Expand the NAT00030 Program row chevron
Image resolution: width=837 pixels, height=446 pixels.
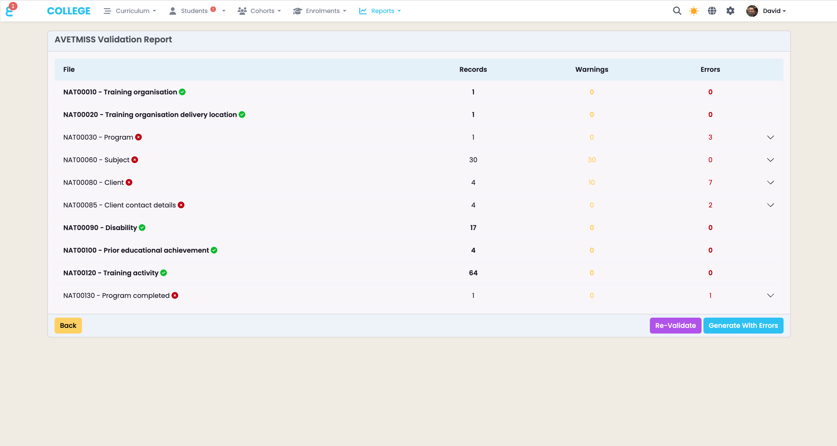[x=770, y=137]
